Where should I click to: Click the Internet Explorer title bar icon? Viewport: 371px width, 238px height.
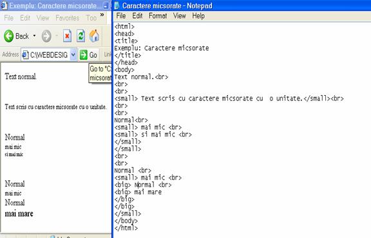tap(4, 6)
